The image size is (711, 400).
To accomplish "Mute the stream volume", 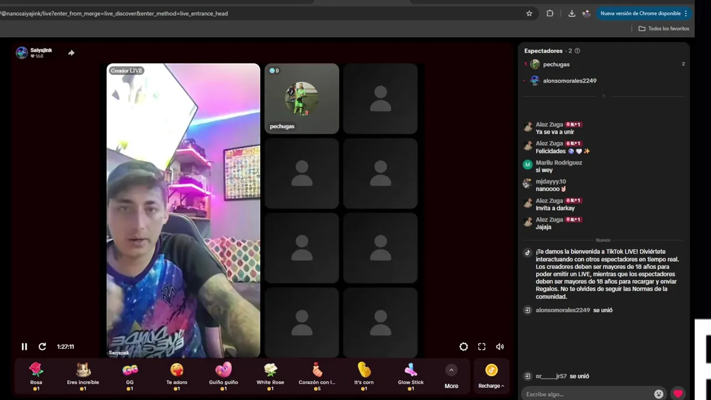I will pyautogui.click(x=500, y=347).
